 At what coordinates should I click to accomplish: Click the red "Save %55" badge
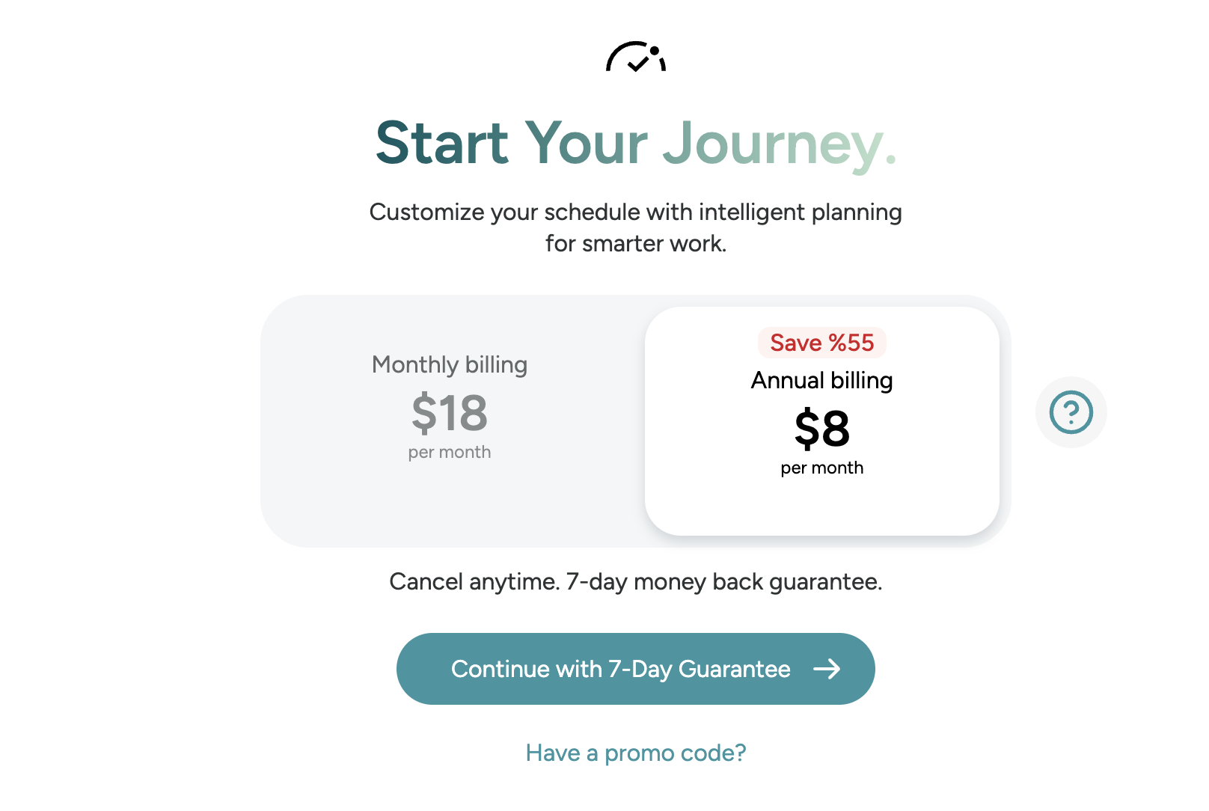[822, 343]
